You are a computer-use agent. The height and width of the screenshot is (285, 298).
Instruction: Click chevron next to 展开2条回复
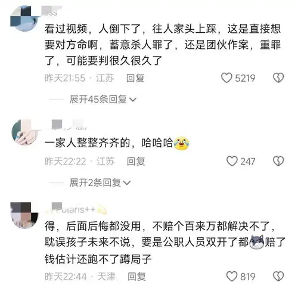pyautogui.click(x=127, y=183)
